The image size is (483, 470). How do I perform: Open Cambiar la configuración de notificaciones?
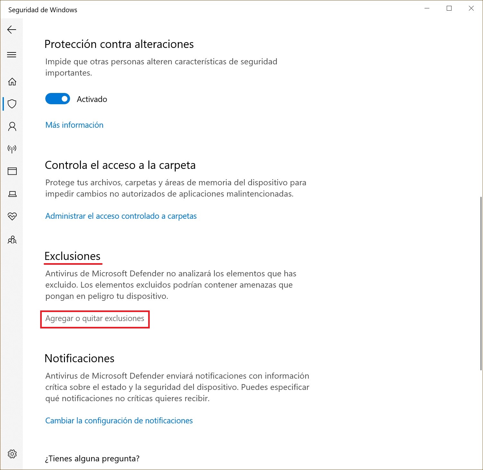click(119, 421)
